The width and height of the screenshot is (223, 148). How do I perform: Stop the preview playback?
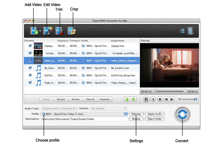point(160,99)
